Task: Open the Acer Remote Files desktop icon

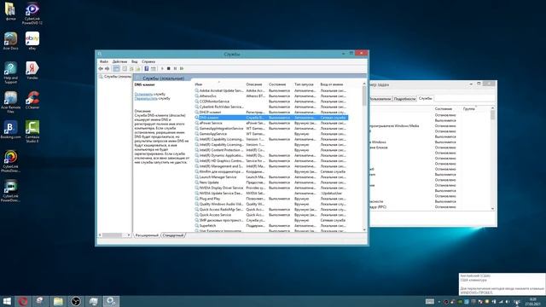Action: tap(10, 102)
